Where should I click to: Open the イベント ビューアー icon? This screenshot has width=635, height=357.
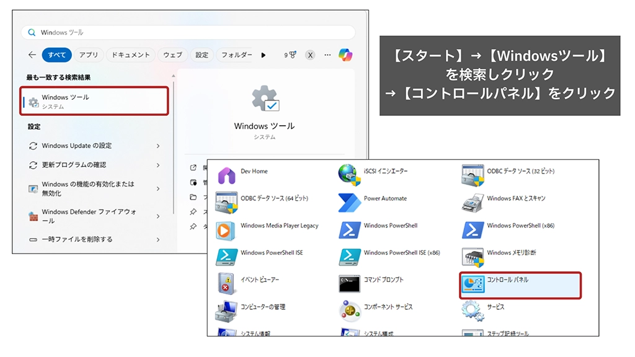point(227,284)
